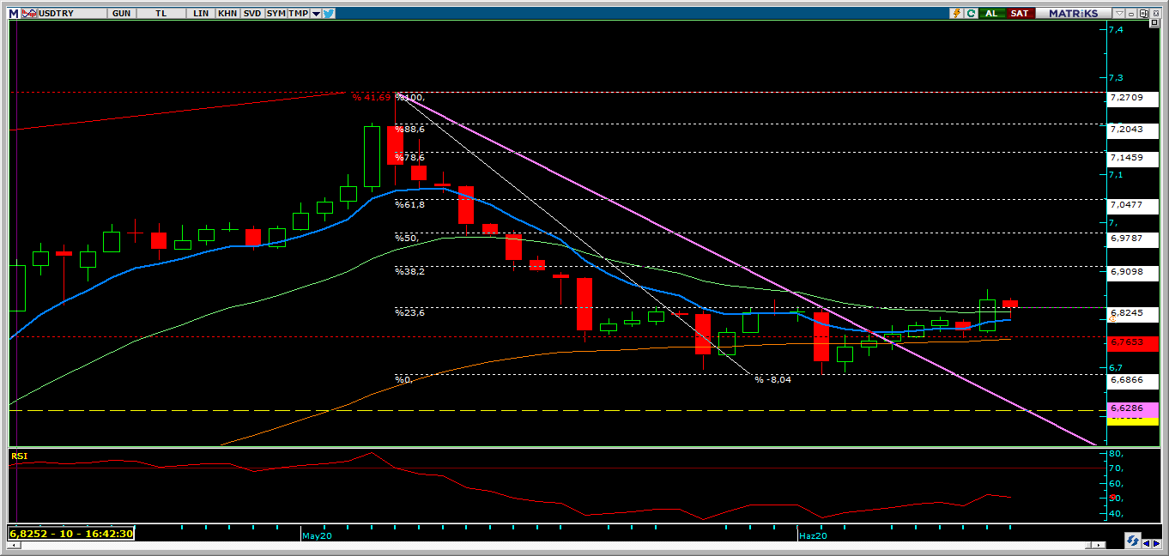Click the orange lightning bolt icon
1169x556 pixels.
pos(956,13)
